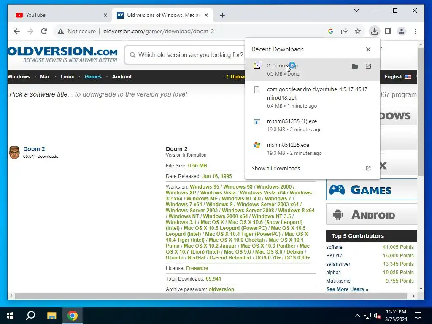Open the tab search dropdown arrow
Viewport: 432px width, 324px height.
[356, 11]
